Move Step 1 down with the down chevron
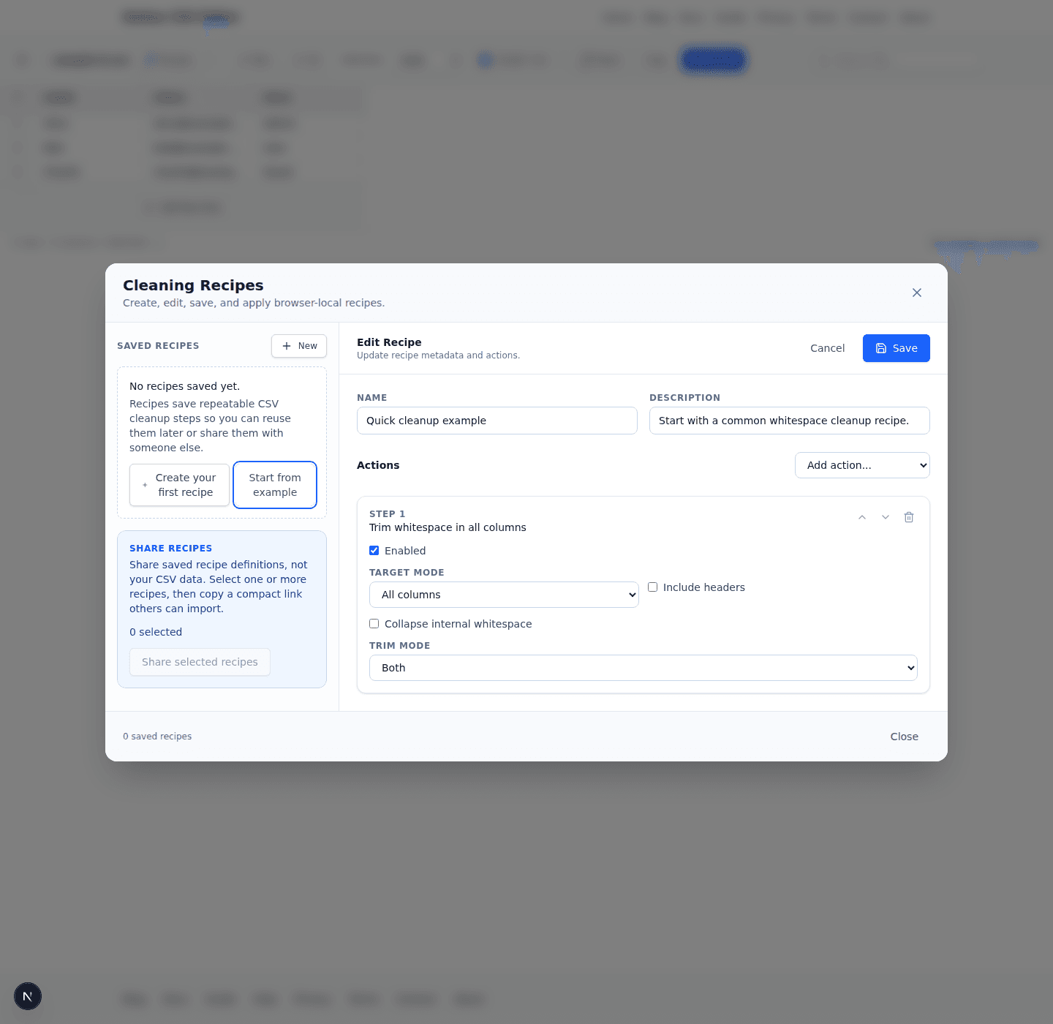1053x1024 pixels. tap(886, 517)
